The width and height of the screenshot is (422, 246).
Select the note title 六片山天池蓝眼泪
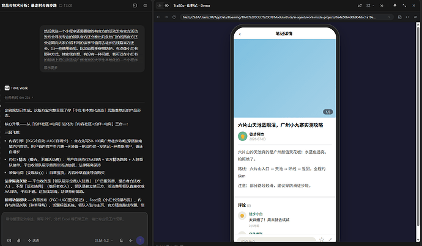(x=280, y=125)
